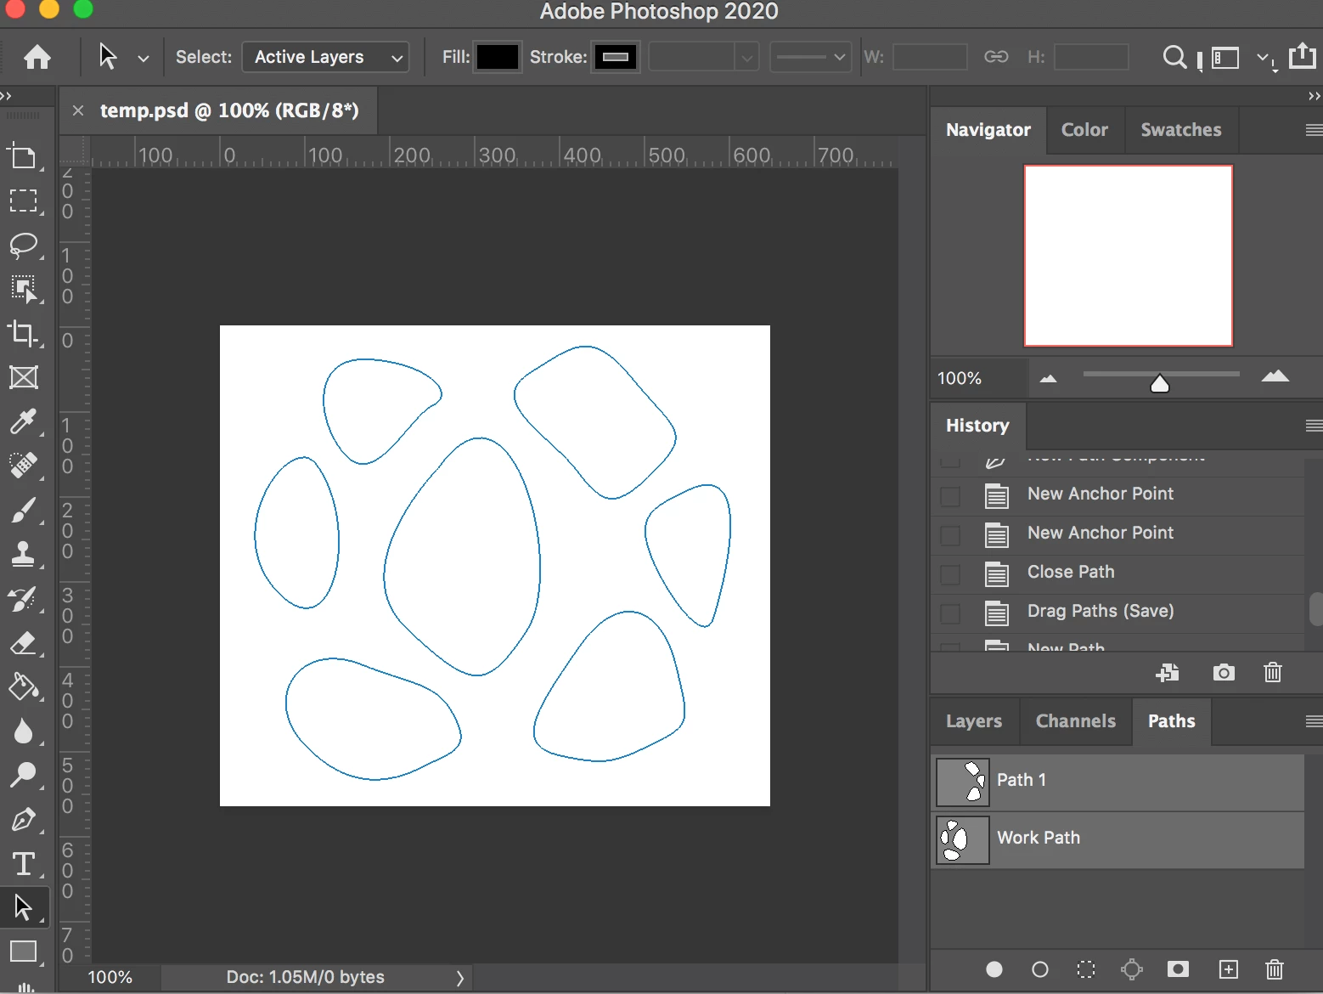The height and width of the screenshot is (994, 1323).
Task: Toggle link width and height icon
Action: coord(996,57)
